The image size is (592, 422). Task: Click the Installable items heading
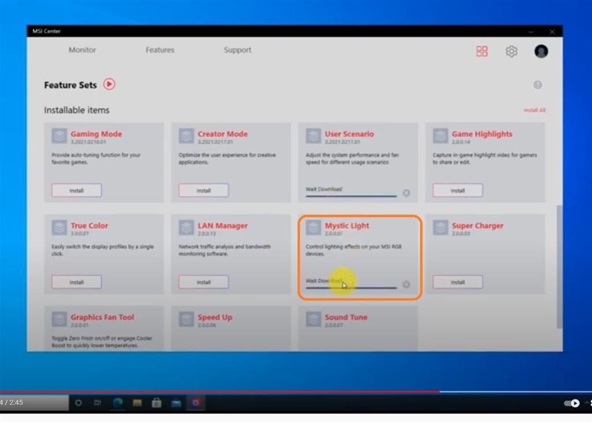coord(77,110)
